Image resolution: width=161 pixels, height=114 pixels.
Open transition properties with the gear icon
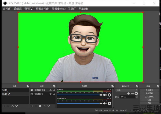tap(136, 93)
